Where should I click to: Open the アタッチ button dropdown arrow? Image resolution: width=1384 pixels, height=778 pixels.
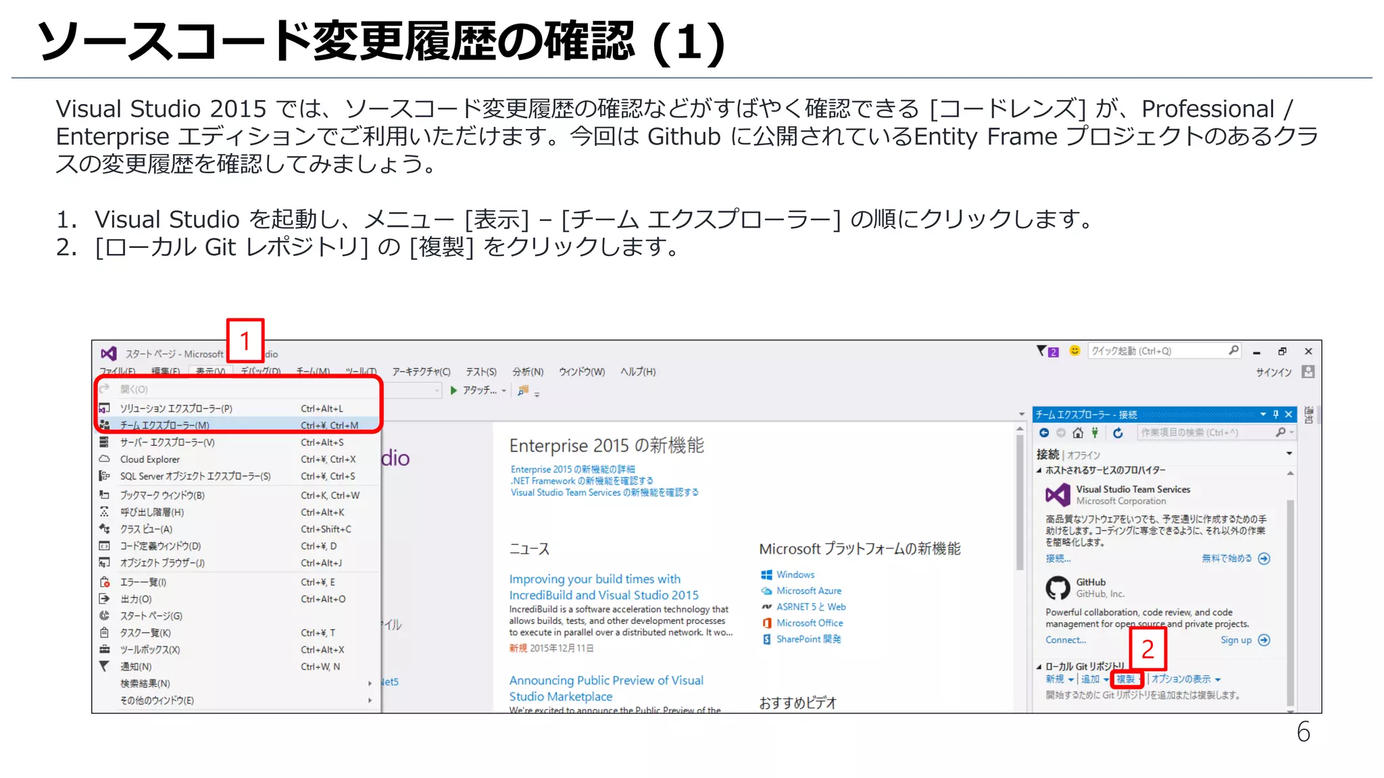504,391
